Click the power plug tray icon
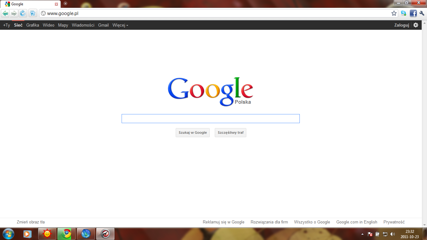Viewport: 427px width, 240px height. (x=378, y=234)
